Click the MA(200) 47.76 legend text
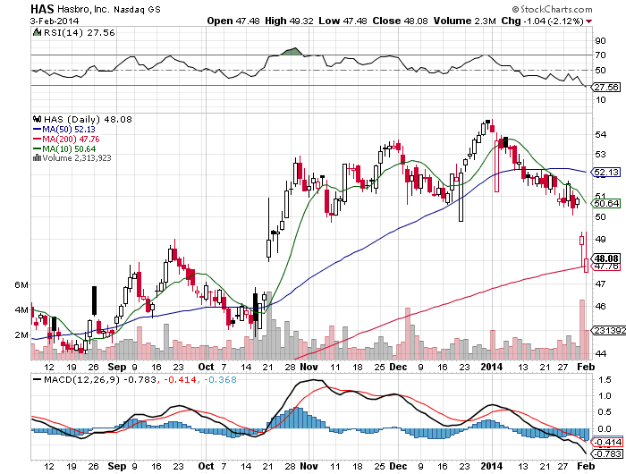Screen dimensions: 626x474 point(71,140)
